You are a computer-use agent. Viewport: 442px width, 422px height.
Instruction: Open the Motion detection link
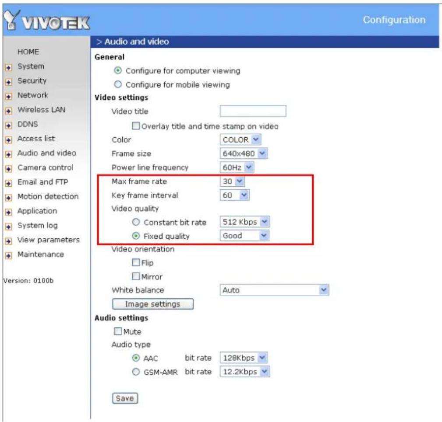click(48, 196)
